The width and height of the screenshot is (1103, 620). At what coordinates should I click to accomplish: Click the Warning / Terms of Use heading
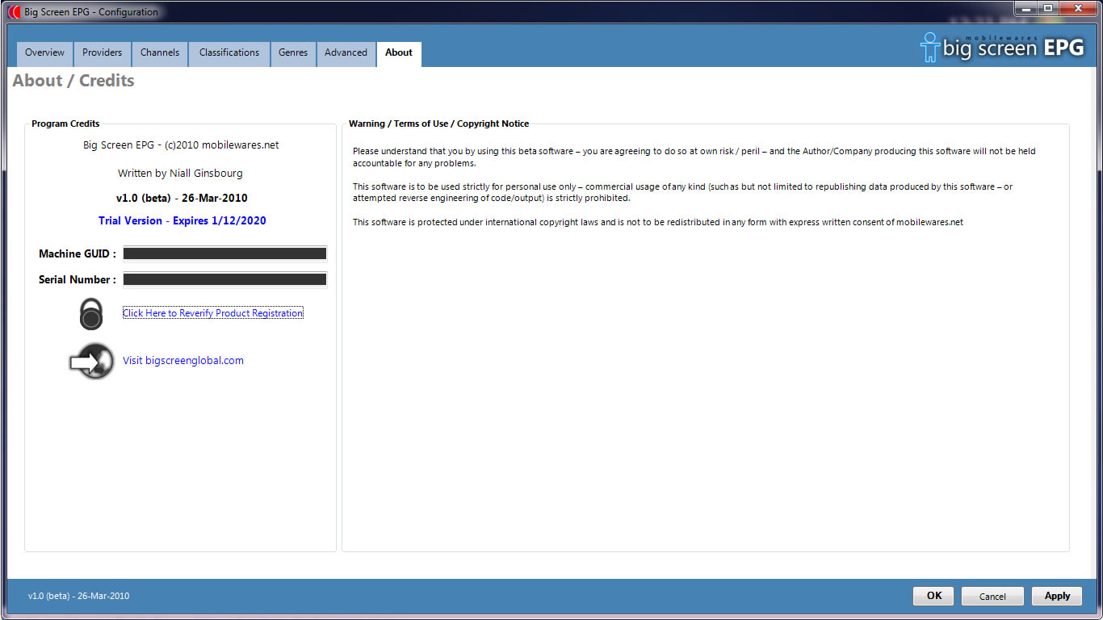(438, 124)
